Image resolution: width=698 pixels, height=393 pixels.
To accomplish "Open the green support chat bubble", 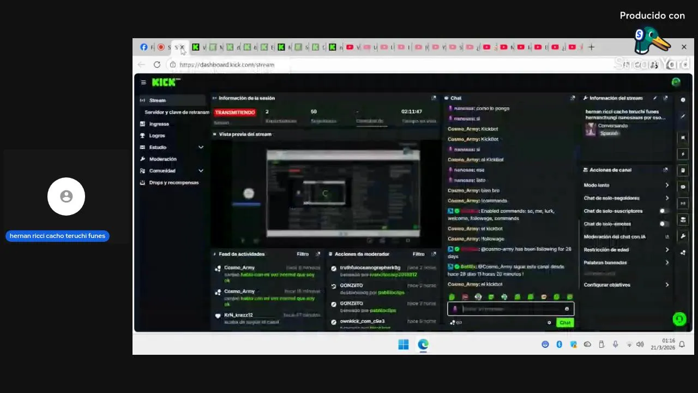I will (679, 319).
